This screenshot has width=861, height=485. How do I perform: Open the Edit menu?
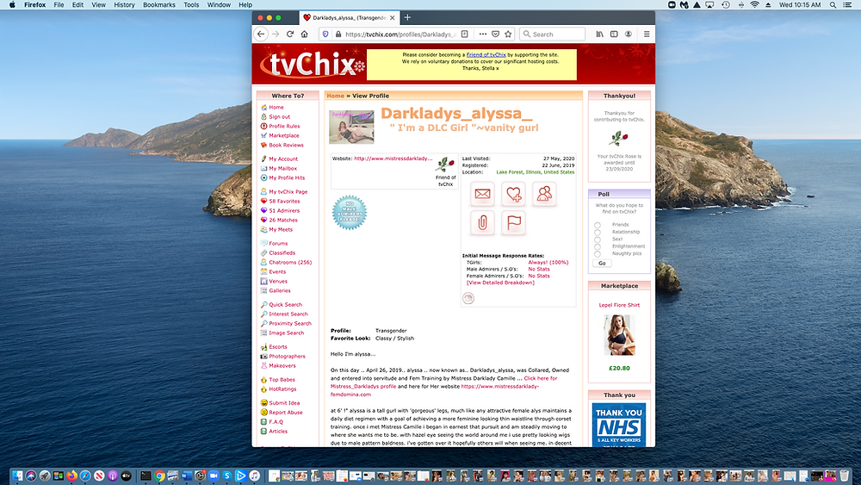(78, 5)
